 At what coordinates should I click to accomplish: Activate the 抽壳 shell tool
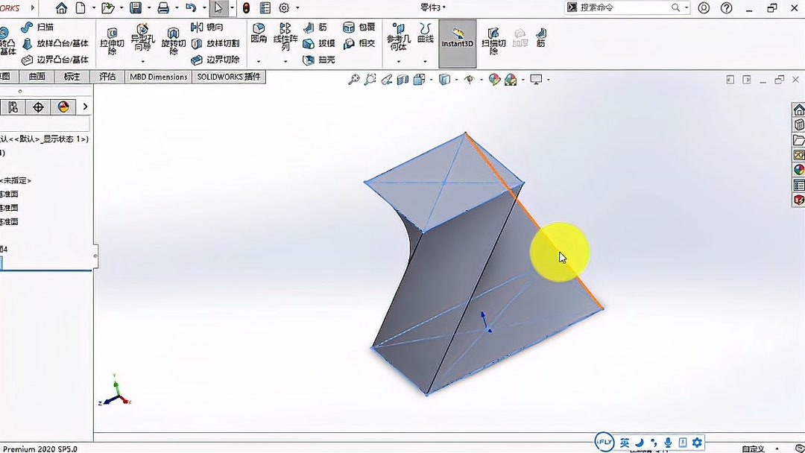[309, 60]
